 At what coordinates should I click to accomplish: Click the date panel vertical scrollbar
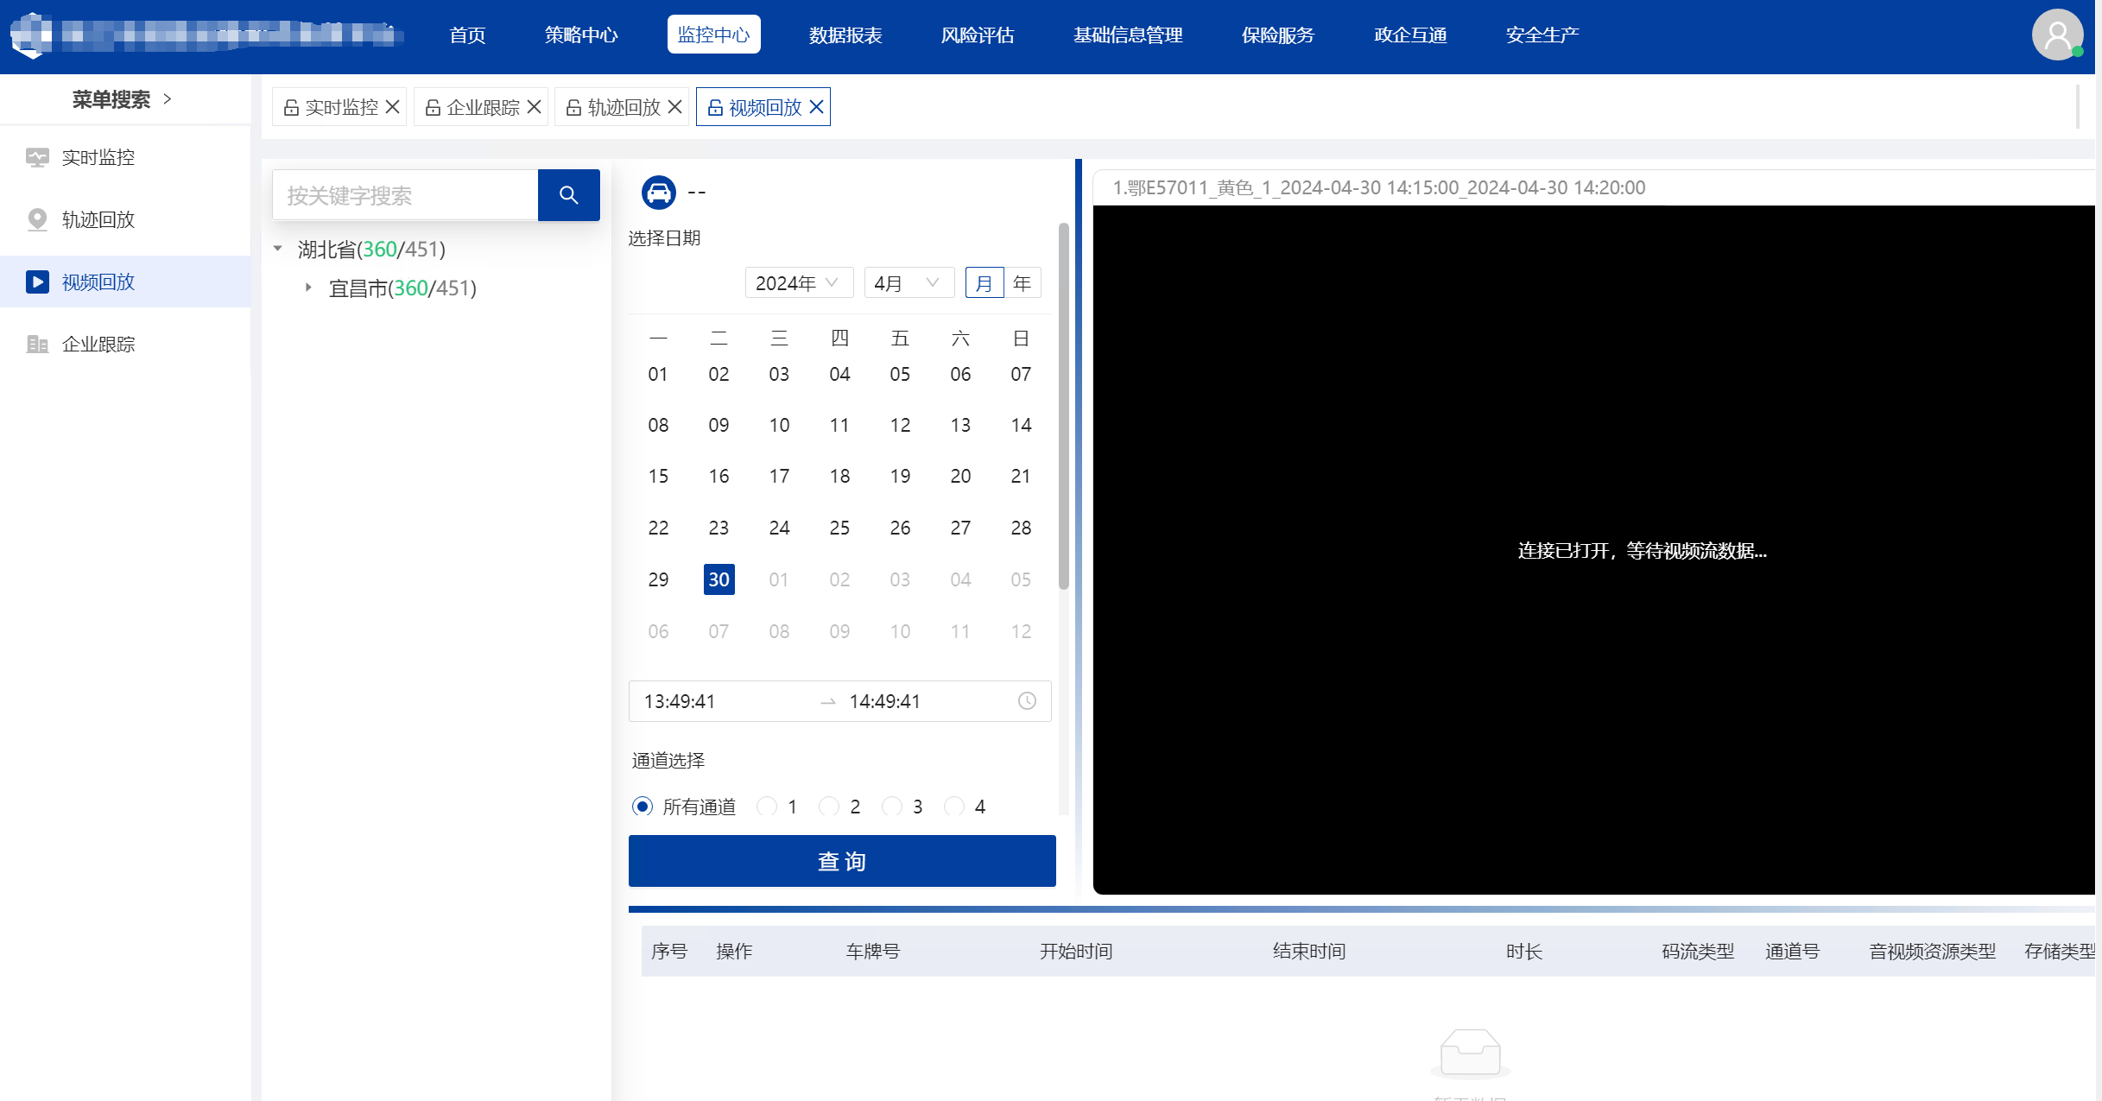point(1064,406)
